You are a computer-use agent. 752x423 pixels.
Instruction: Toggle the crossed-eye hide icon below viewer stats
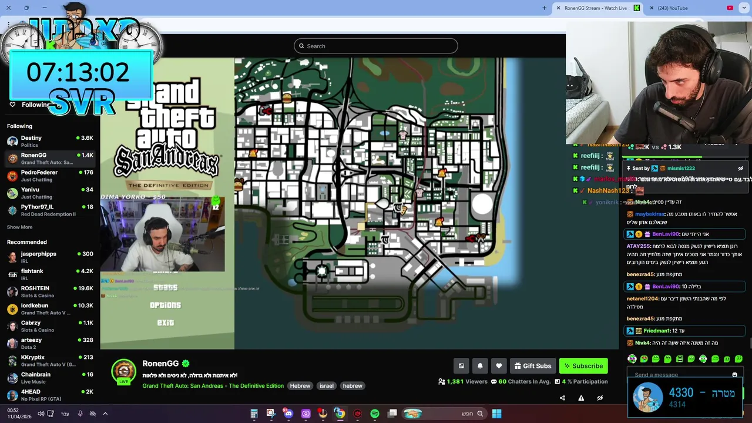coord(600,398)
